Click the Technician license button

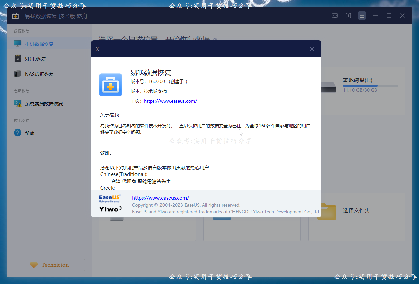pyautogui.click(x=49, y=265)
